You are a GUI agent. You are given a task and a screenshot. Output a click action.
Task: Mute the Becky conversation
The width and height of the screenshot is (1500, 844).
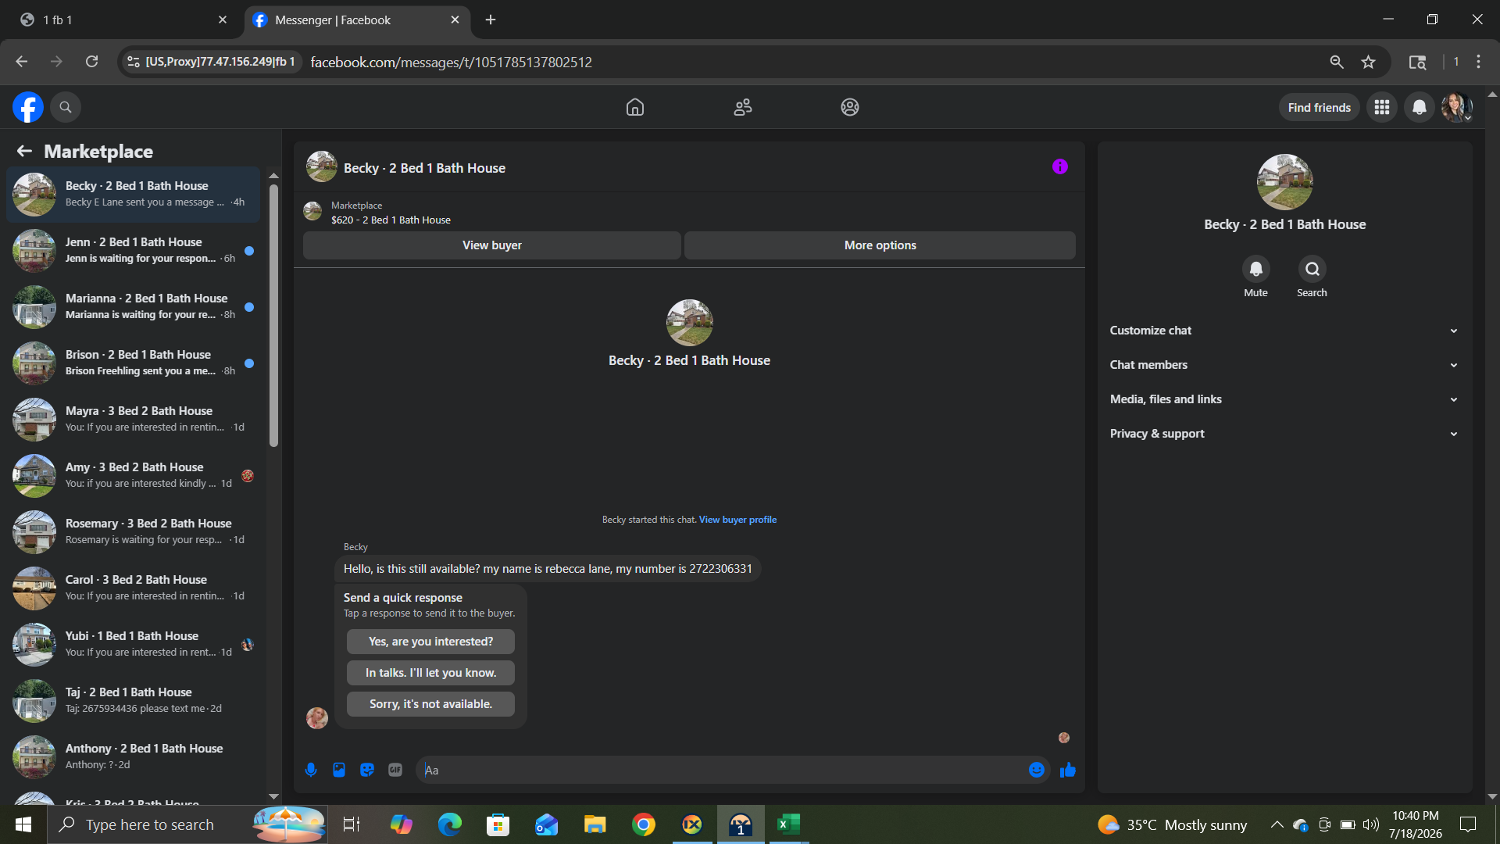pos(1256,269)
